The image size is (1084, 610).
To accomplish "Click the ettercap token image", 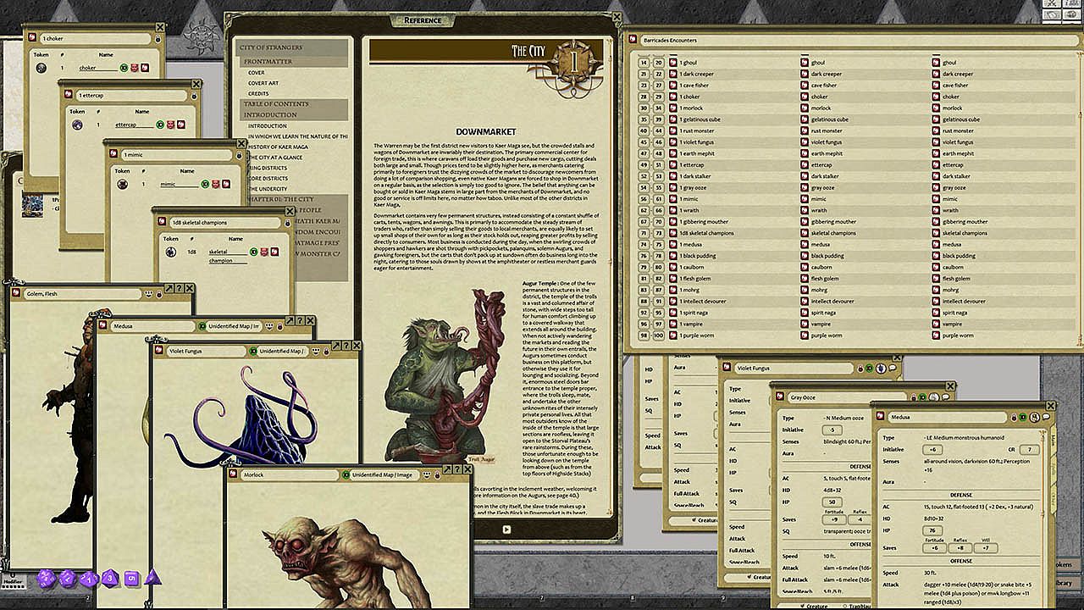I will (x=77, y=125).
